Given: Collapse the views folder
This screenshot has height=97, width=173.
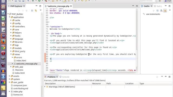Looking at the screenshot, I should (11, 54).
